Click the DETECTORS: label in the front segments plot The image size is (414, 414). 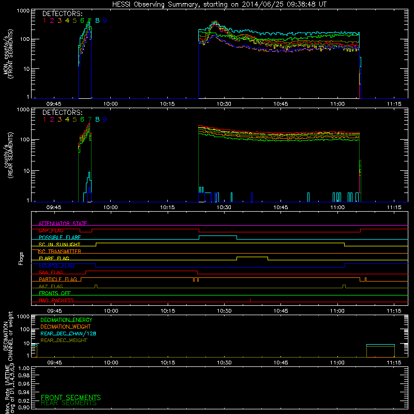[62, 13]
